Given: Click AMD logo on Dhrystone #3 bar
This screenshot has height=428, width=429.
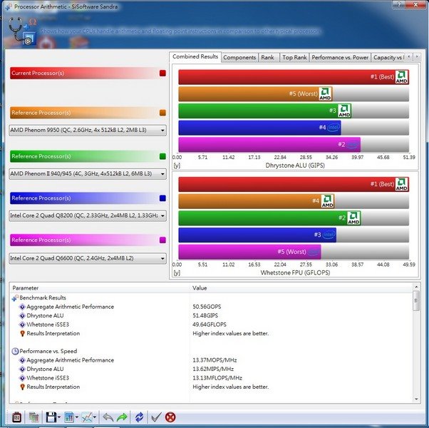Looking at the screenshot, I should tap(344, 111).
